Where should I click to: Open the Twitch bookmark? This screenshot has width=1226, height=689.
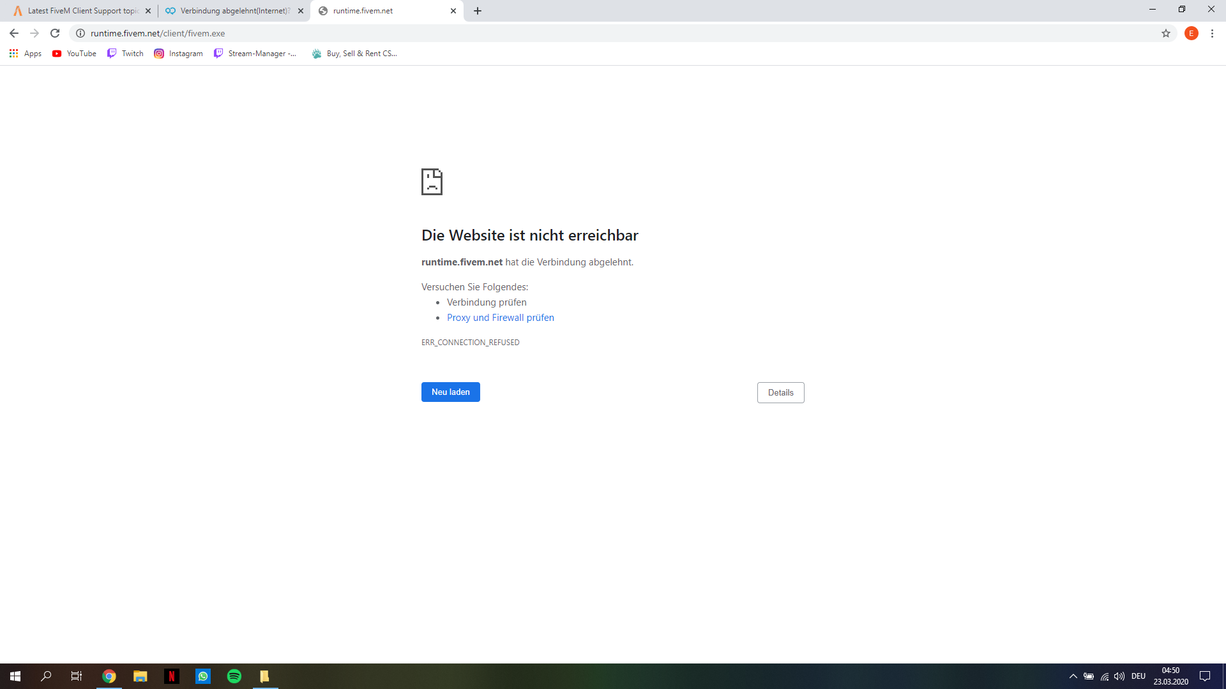point(125,54)
